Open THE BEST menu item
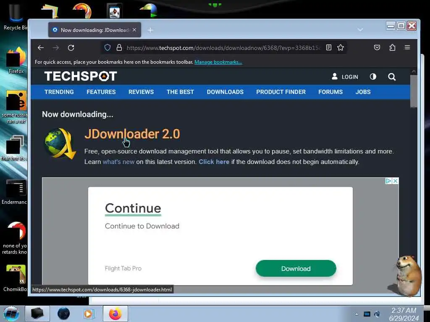 pyautogui.click(x=180, y=92)
